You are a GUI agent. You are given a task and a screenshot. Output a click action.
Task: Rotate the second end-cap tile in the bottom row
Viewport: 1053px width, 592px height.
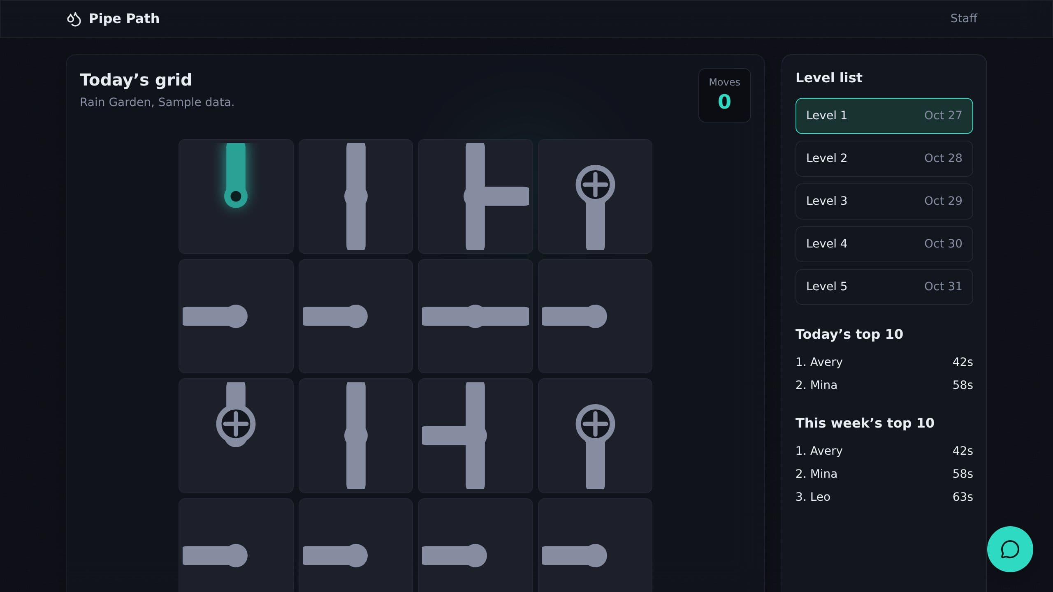356,545
